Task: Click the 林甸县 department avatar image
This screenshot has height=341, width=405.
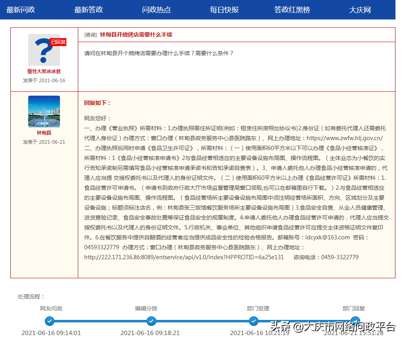Action: (44, 112)
